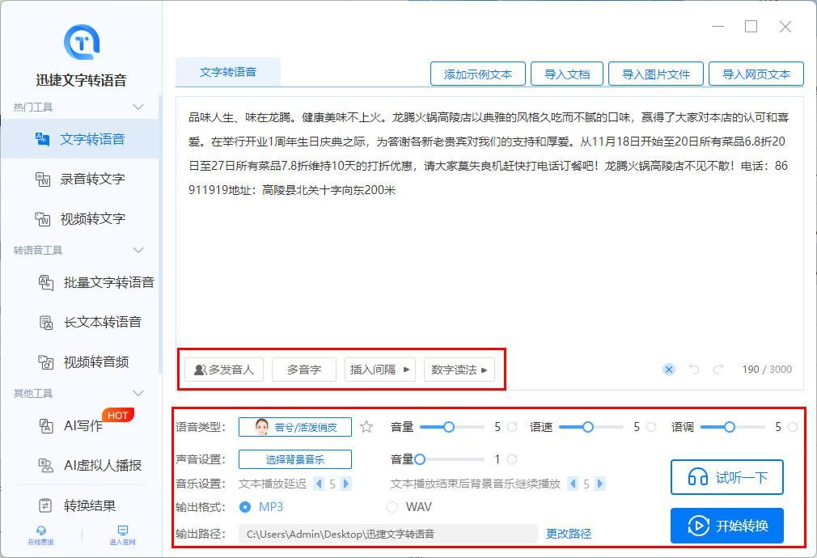Decrease 文本播放延迟 with left arrow
Screen dimensions: 817x558
click(x=320, y=484)
